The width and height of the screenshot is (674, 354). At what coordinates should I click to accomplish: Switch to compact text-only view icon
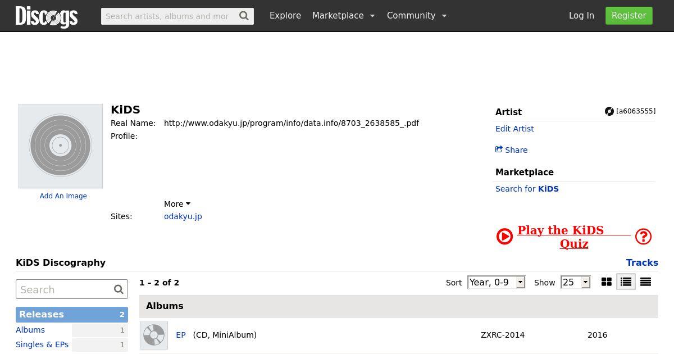pos(646,282)
